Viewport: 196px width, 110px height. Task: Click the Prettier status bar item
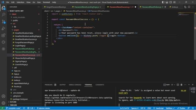(181, 108)
